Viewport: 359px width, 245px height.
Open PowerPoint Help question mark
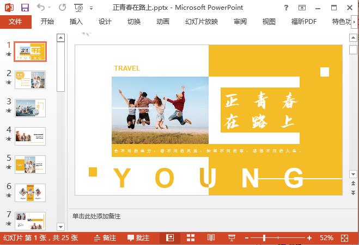(287, 8)
